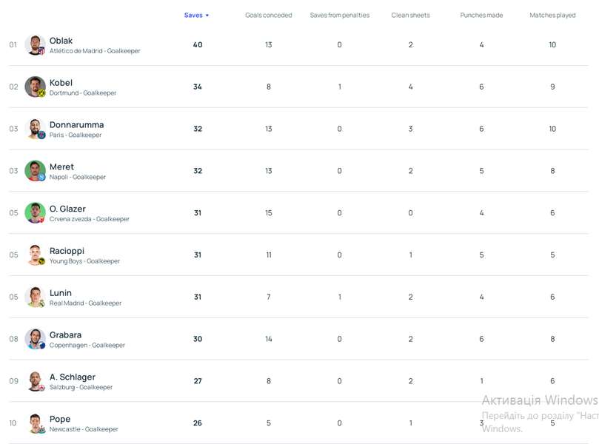Toggle the Saves column sort arrow
The width and height of the screenshot is (599, 444).
coord(207,16)
